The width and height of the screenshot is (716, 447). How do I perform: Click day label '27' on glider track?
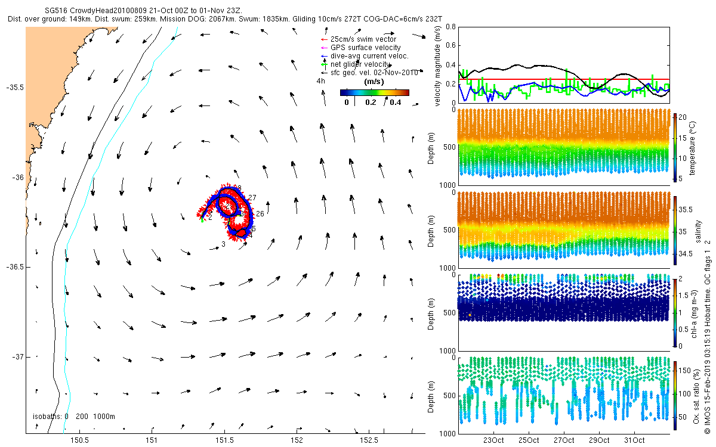[x=252, y=198]
